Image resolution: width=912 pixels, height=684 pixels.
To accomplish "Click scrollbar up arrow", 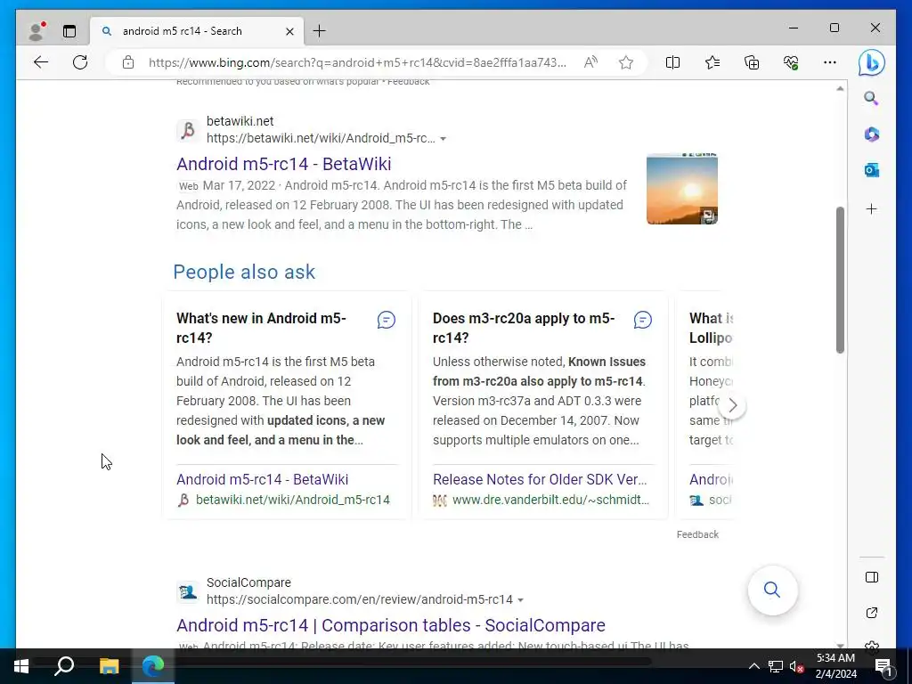I will (x=840, y=89).
